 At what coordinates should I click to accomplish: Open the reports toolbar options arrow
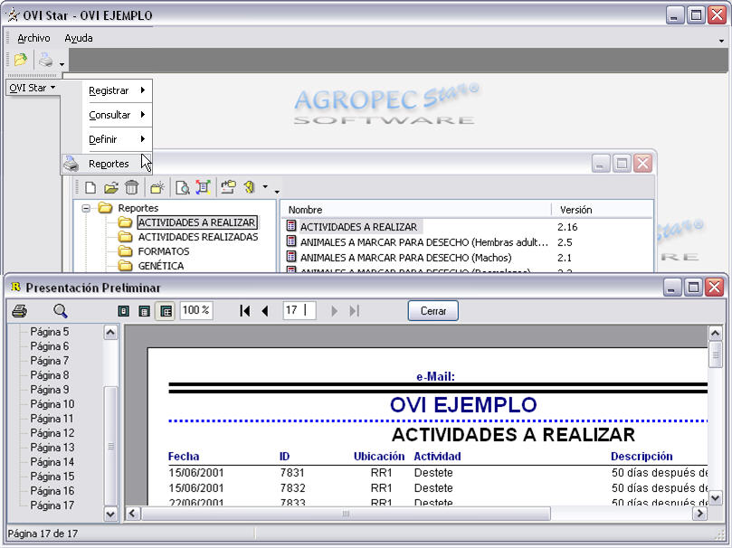click(x=277, y=192)
